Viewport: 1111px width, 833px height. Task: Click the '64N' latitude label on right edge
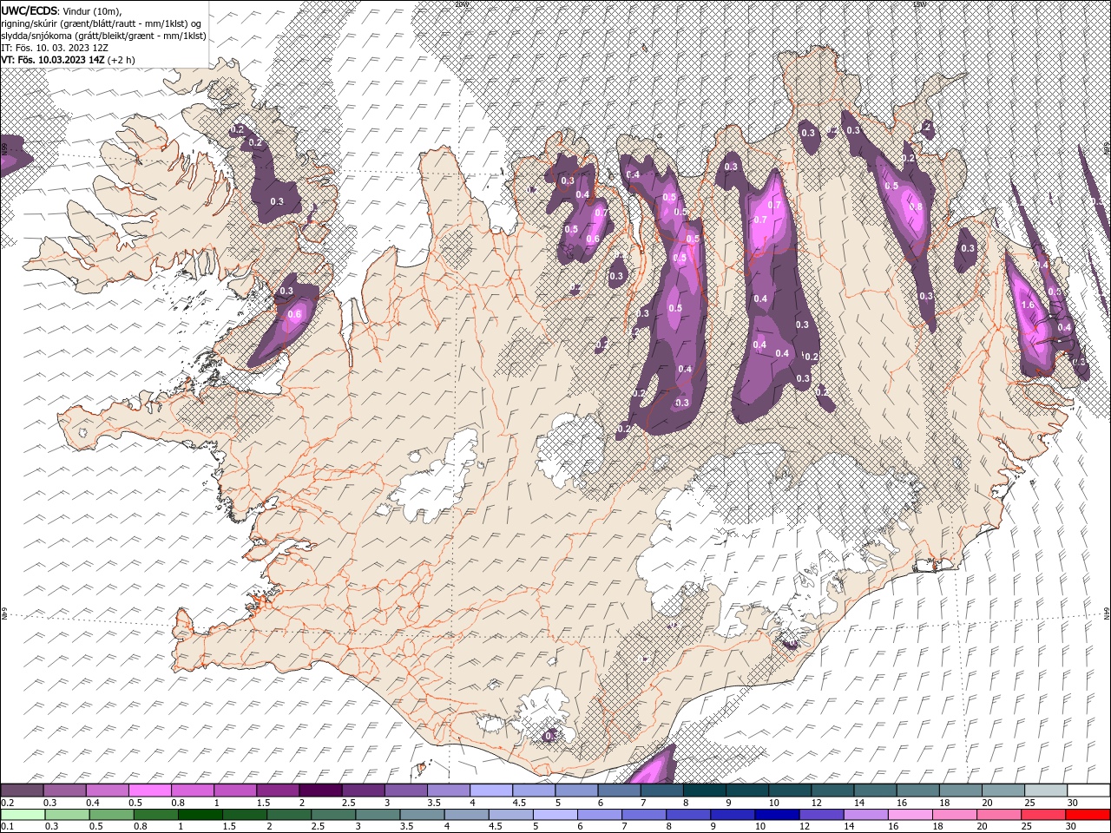tap(1107, 613)
